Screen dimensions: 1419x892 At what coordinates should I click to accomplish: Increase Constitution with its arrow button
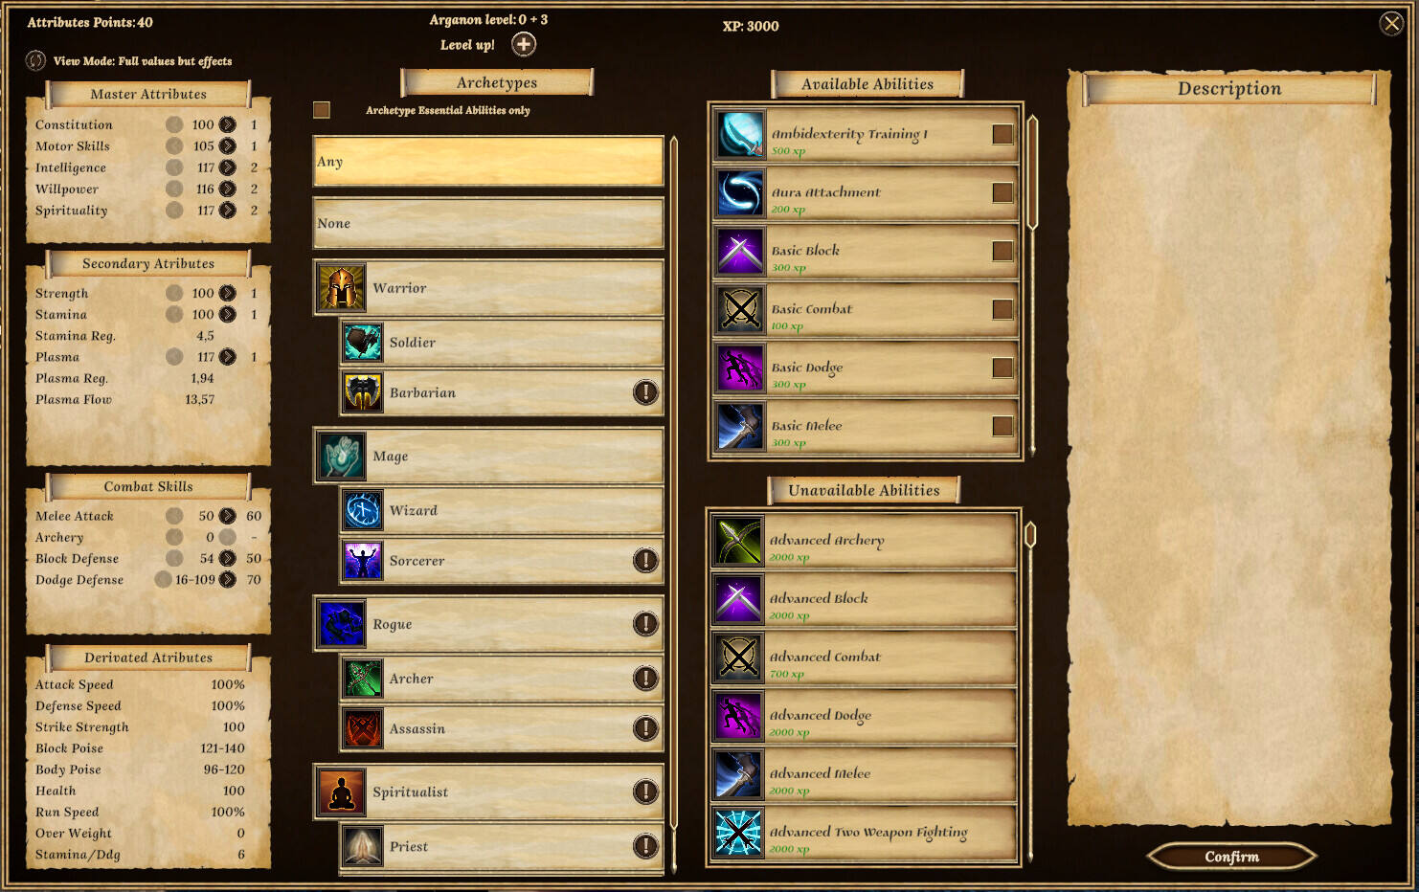(227, 124)
